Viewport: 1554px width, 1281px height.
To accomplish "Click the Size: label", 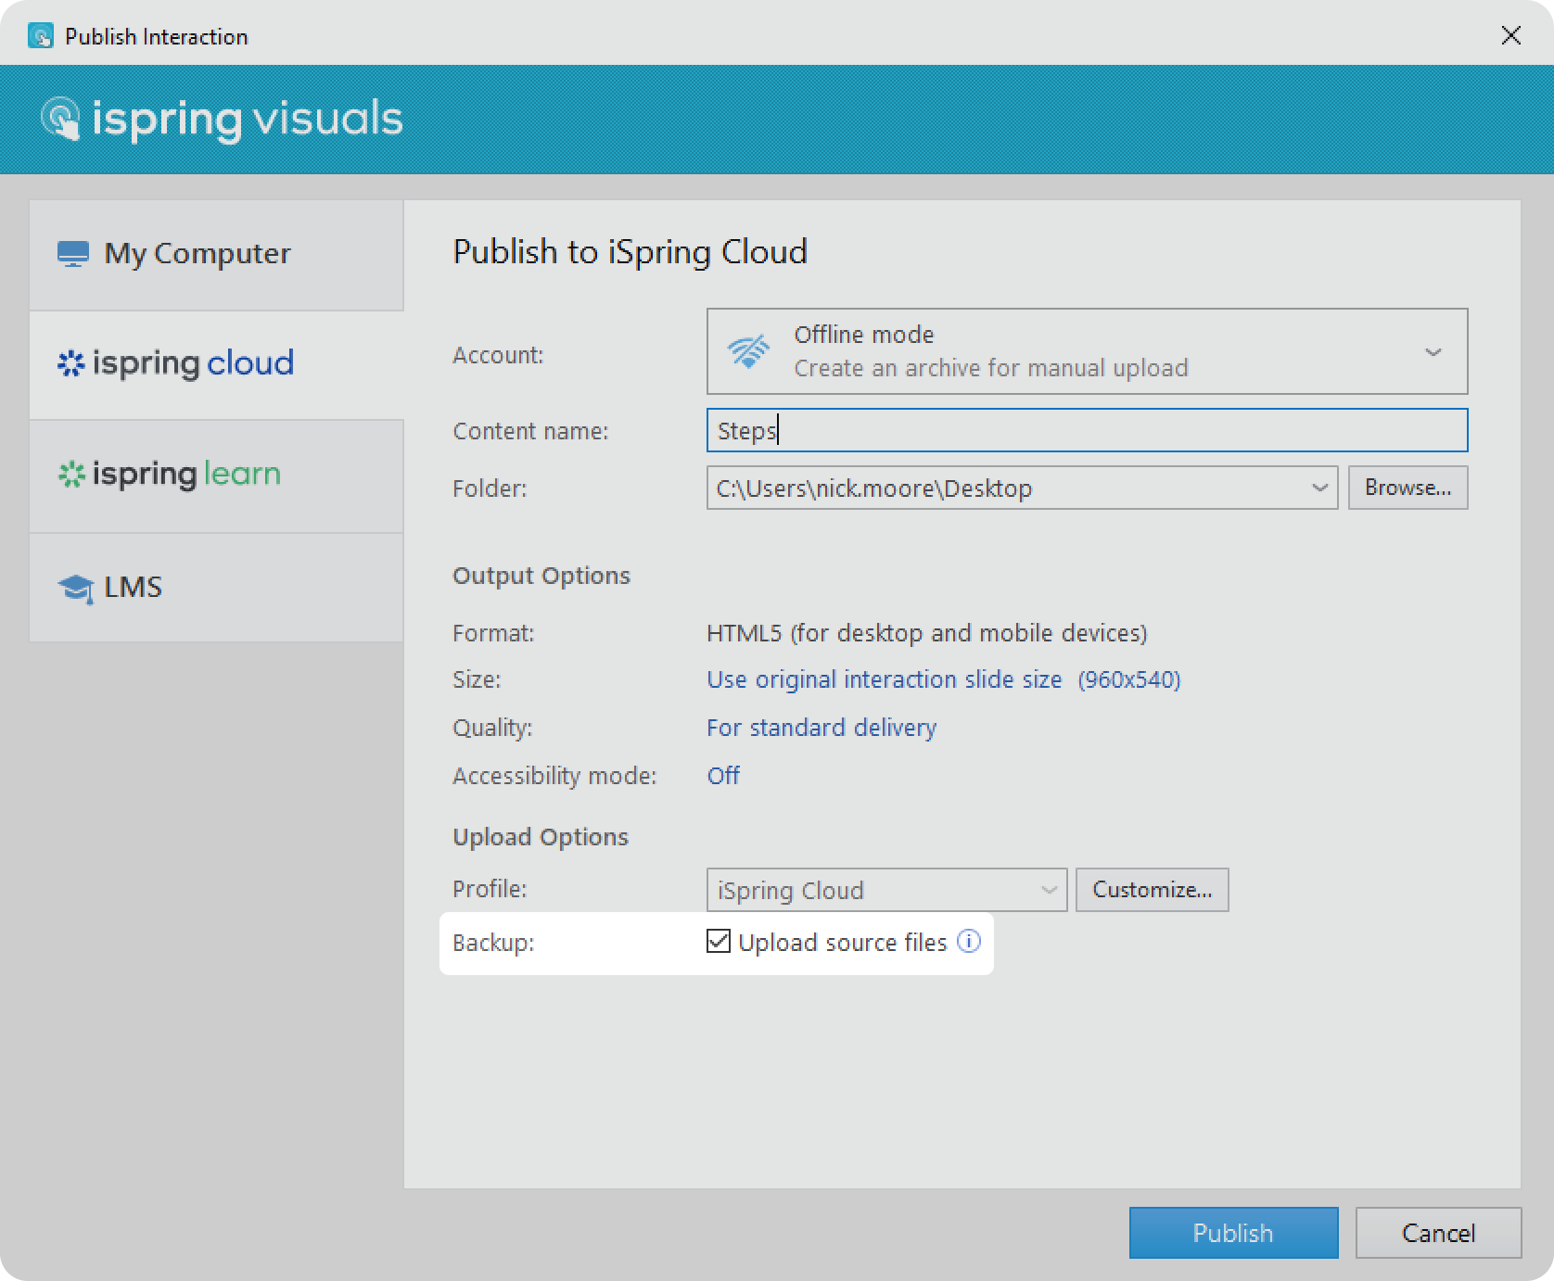I will (x=477, y=679).
